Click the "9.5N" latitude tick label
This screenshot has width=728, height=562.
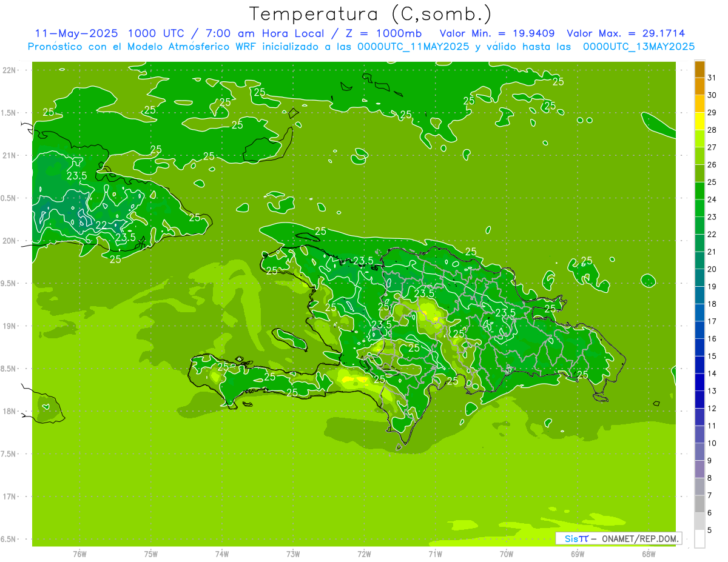coord(9,283)
